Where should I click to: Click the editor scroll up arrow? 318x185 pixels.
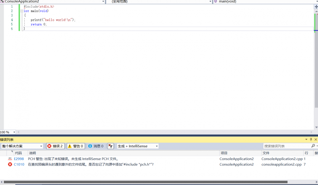tap(316, 12)
